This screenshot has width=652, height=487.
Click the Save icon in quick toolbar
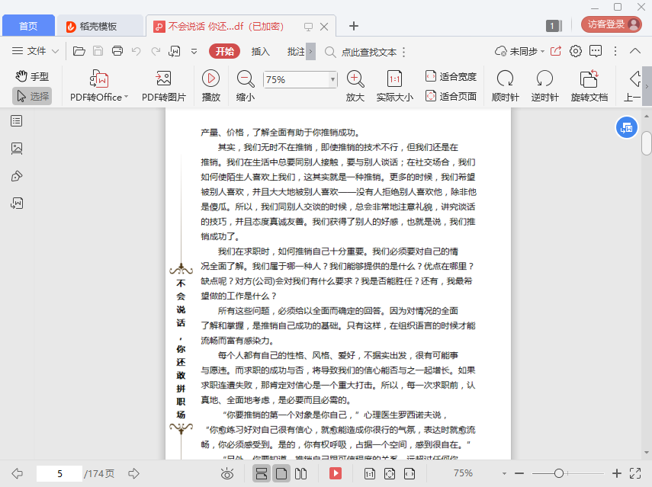(98, 51)
